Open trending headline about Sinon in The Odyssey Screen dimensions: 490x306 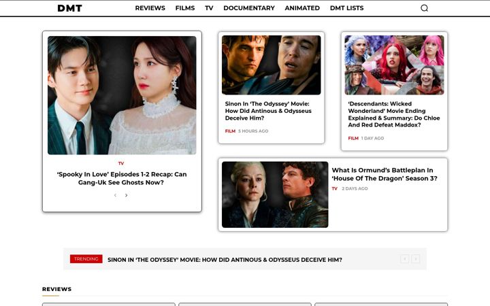pos(225,260)
